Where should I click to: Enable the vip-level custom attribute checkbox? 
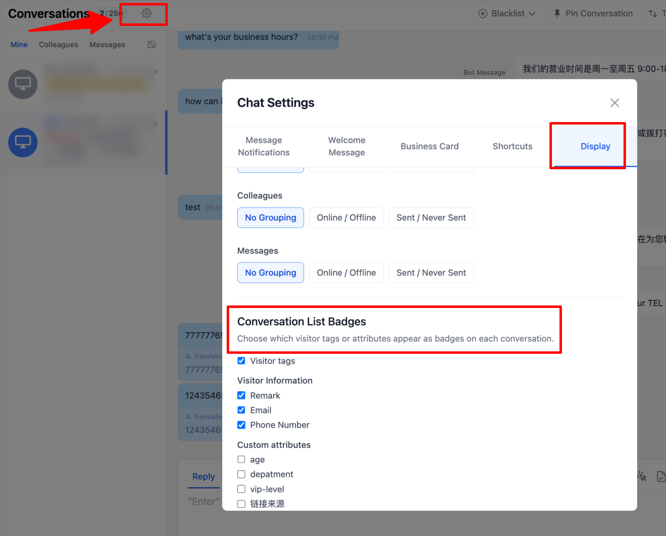tap(241, 489)
